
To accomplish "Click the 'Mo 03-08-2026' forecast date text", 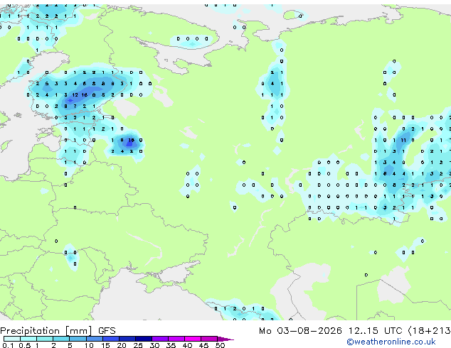I will click(300, 331).
